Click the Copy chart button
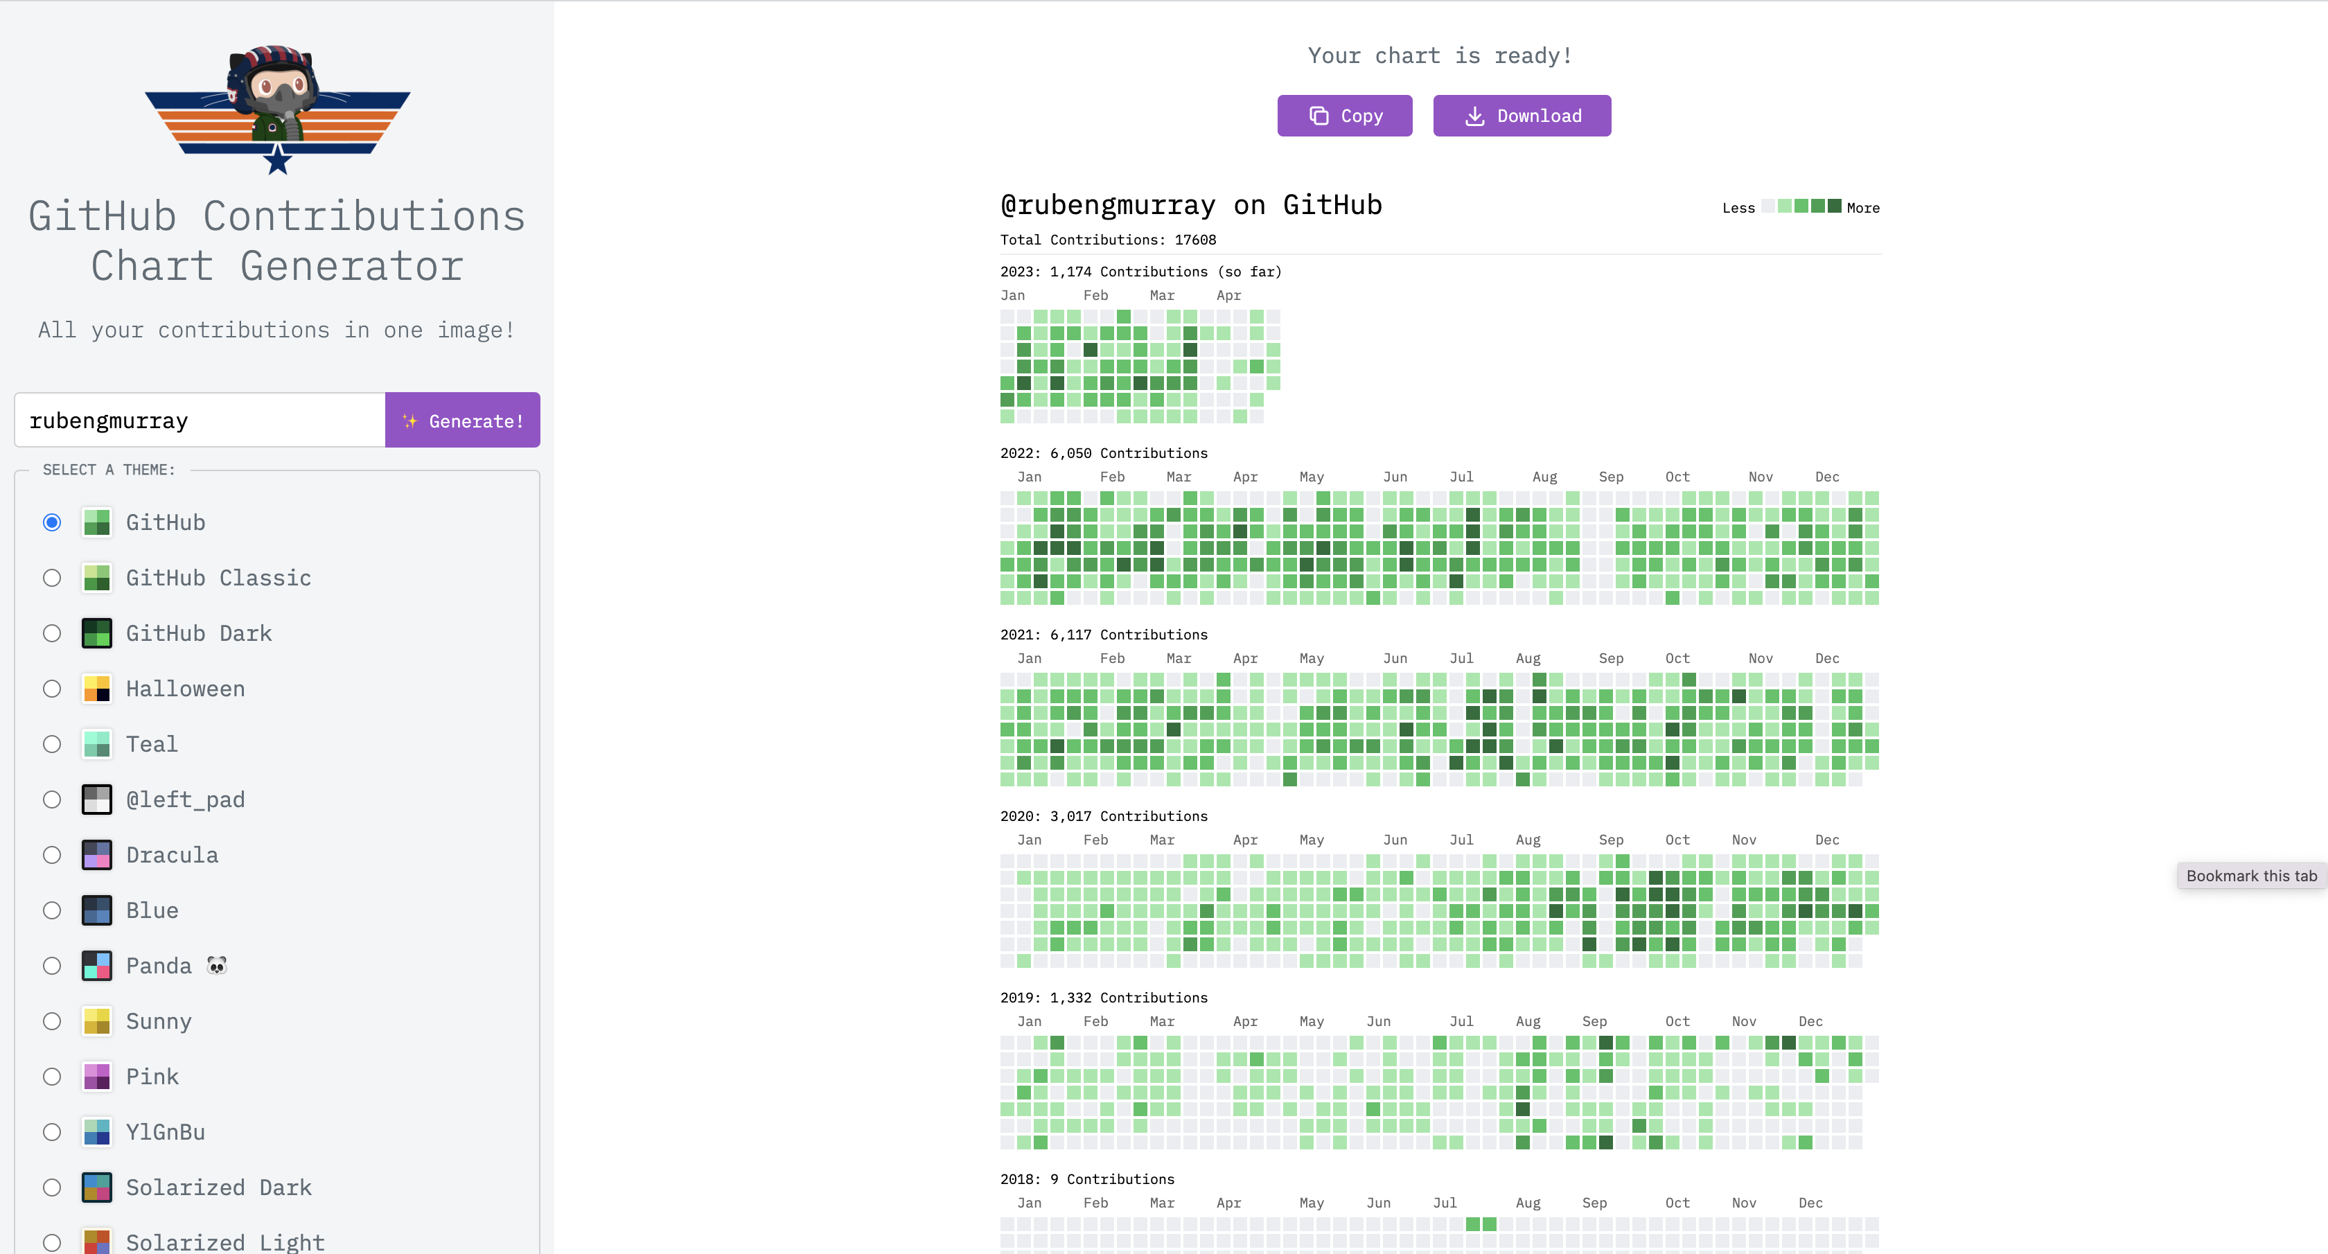 tap(1344, 116)
